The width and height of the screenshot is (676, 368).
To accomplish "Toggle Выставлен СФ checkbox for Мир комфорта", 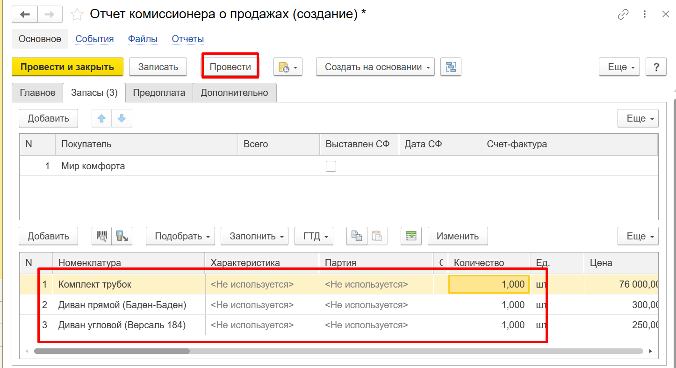I will click(331, 166).
